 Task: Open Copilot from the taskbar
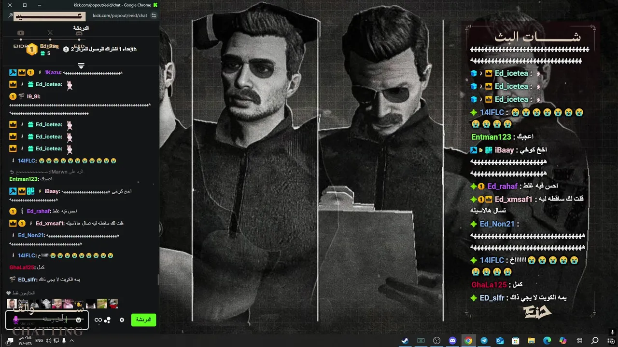[563, 341]
